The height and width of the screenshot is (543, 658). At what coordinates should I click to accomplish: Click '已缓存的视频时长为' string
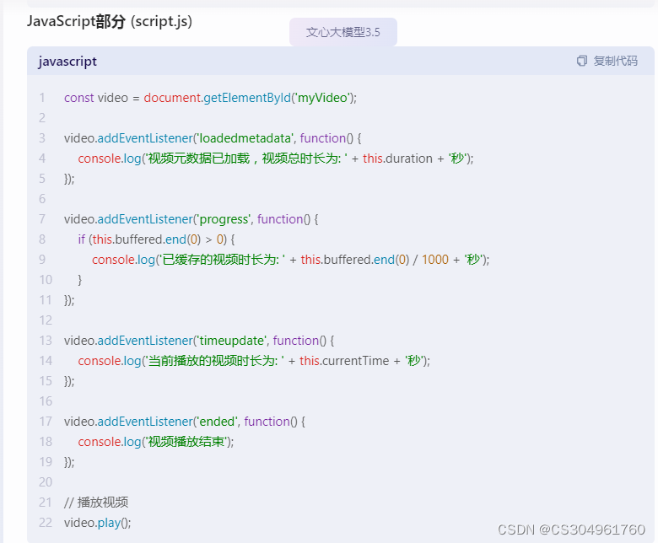point(221,260)
